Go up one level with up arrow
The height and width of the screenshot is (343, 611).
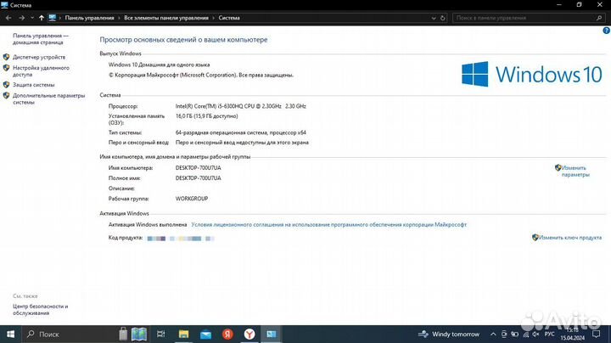click(42, 18)
